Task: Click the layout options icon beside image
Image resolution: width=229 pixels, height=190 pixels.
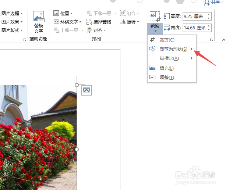Action: (87, 90)
